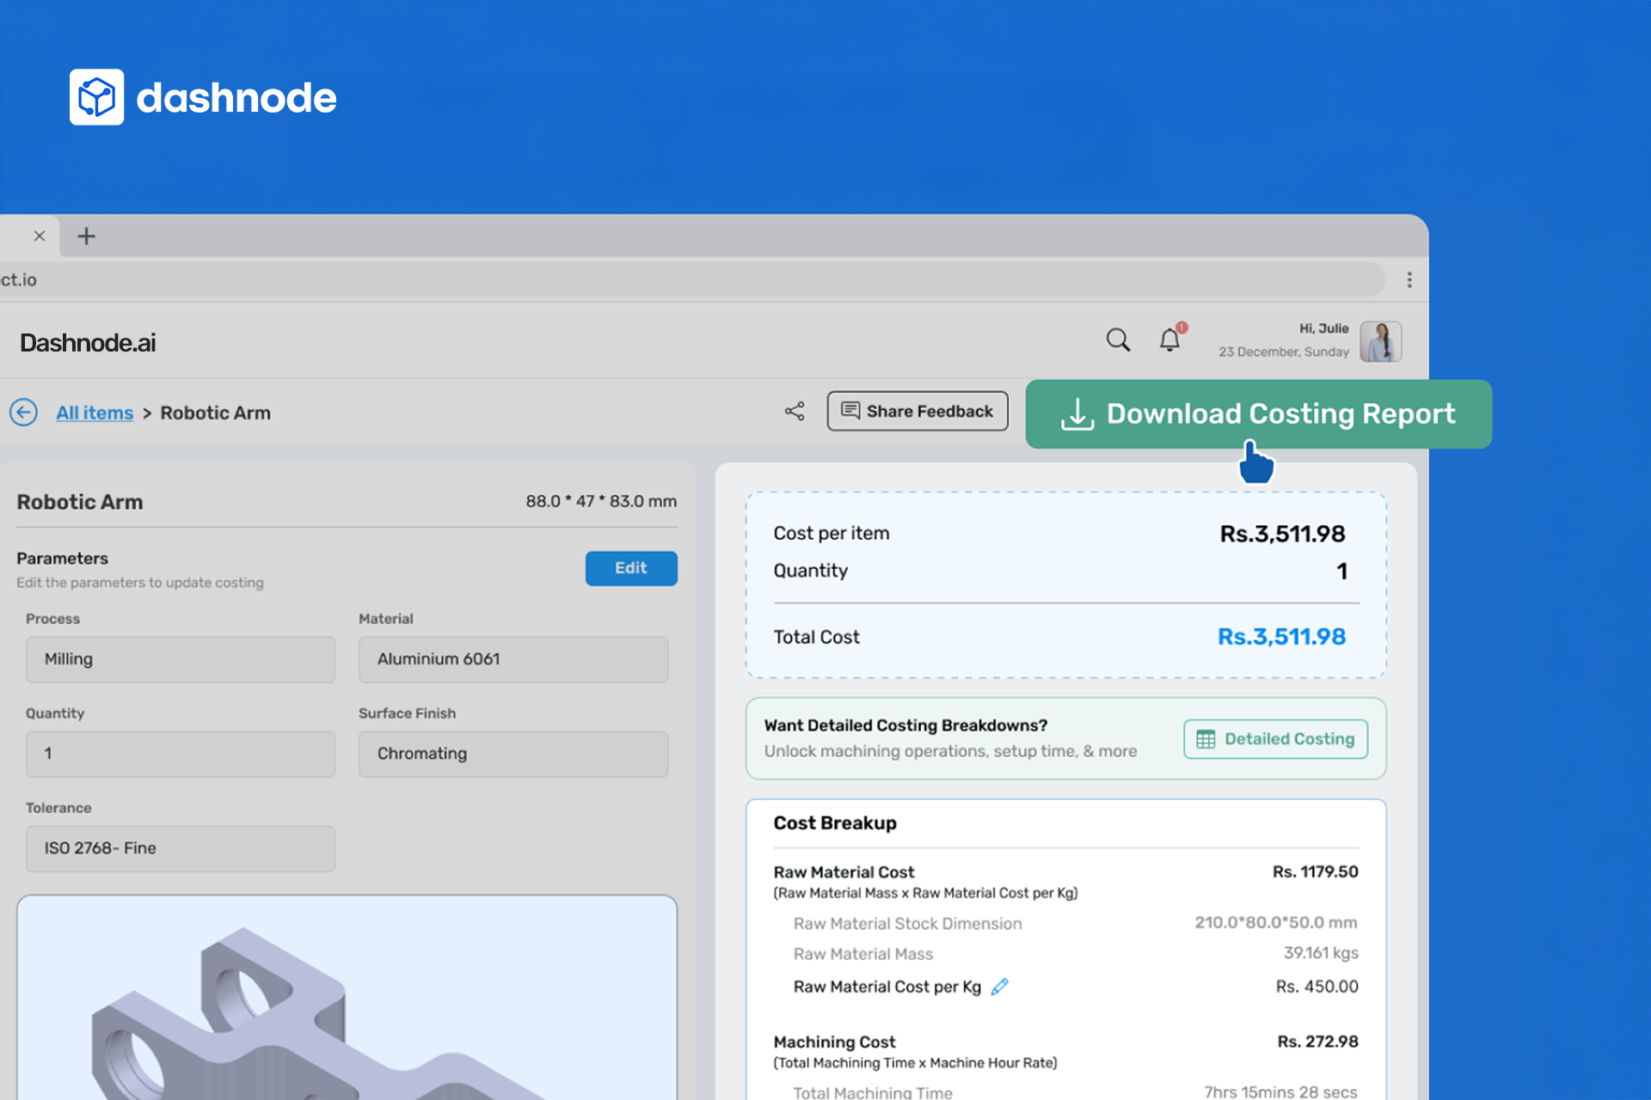Screen dimensions: 1651x1100
Task: Click the pencil icon beside Raw Material Cost per Kg
Action: click(999, 987)
